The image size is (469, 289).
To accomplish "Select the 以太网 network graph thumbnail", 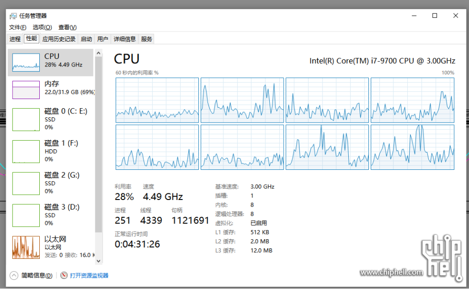I will [26, 247].
